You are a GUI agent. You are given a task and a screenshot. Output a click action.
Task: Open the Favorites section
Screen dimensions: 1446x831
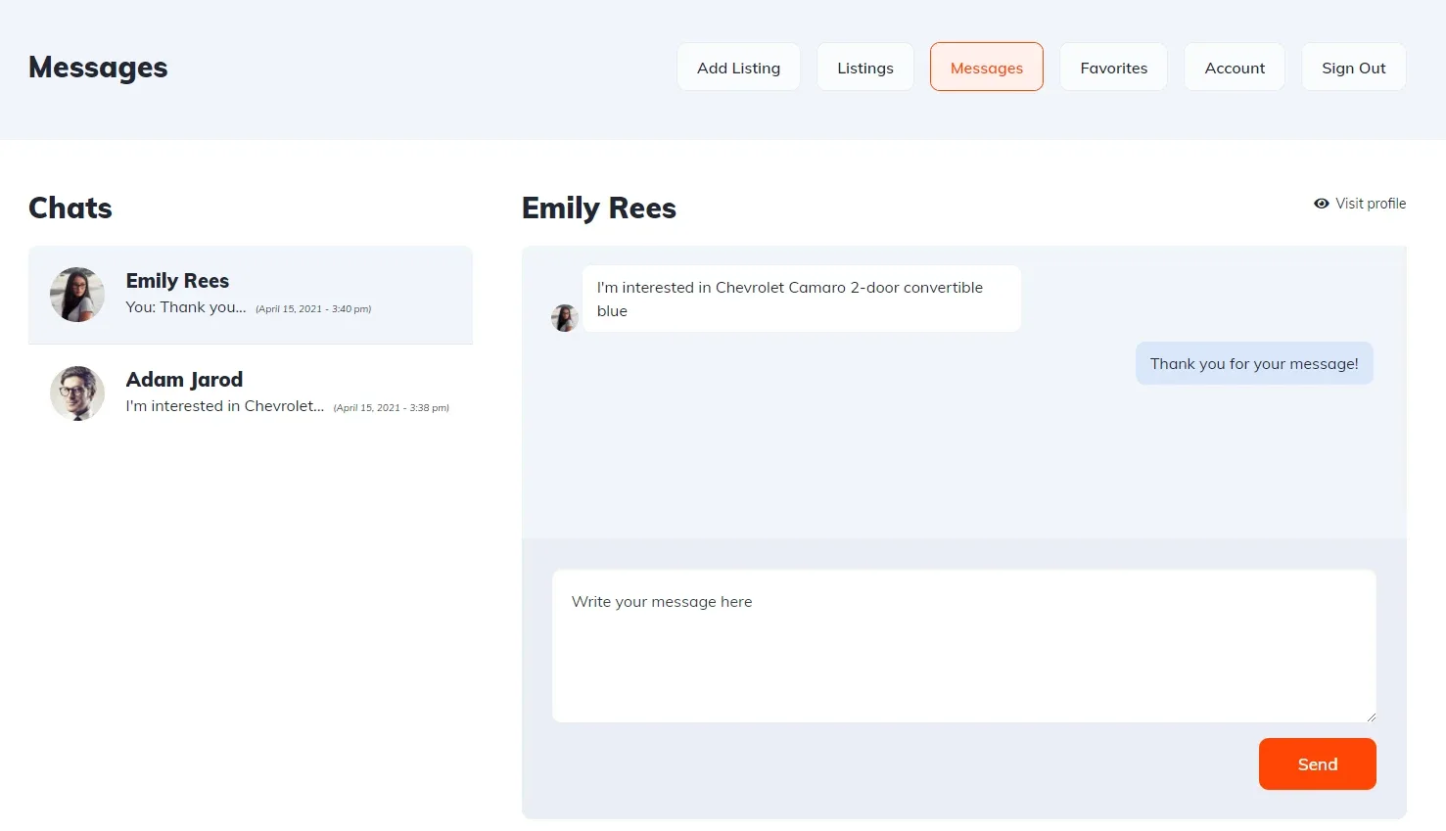1113,68
